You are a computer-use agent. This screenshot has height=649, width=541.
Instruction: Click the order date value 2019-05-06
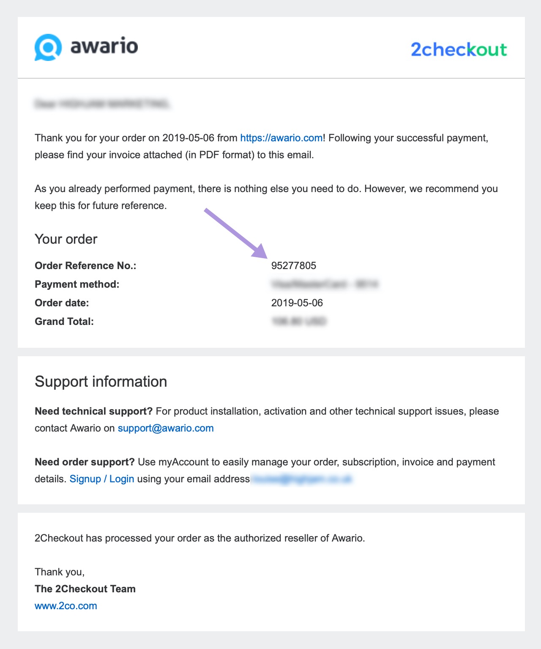click(x=297, y=303)
